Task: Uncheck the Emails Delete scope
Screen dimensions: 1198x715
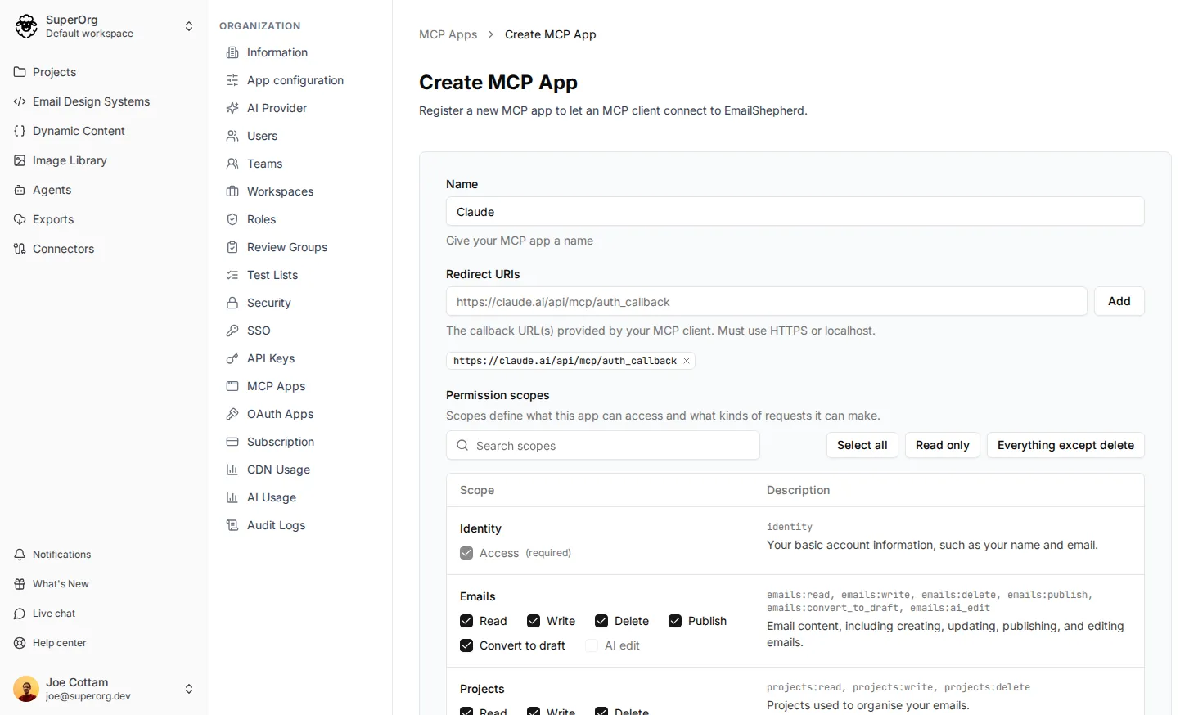Action: point(601,621)
